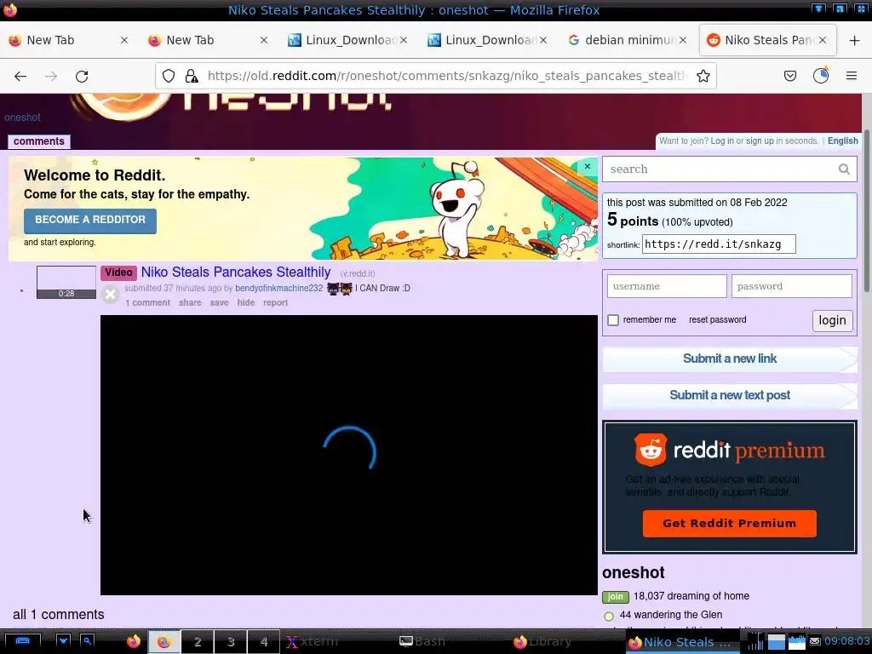Switch to the second Linux_Download tab
Screen dimensions: 872x654
coord(488,40)
